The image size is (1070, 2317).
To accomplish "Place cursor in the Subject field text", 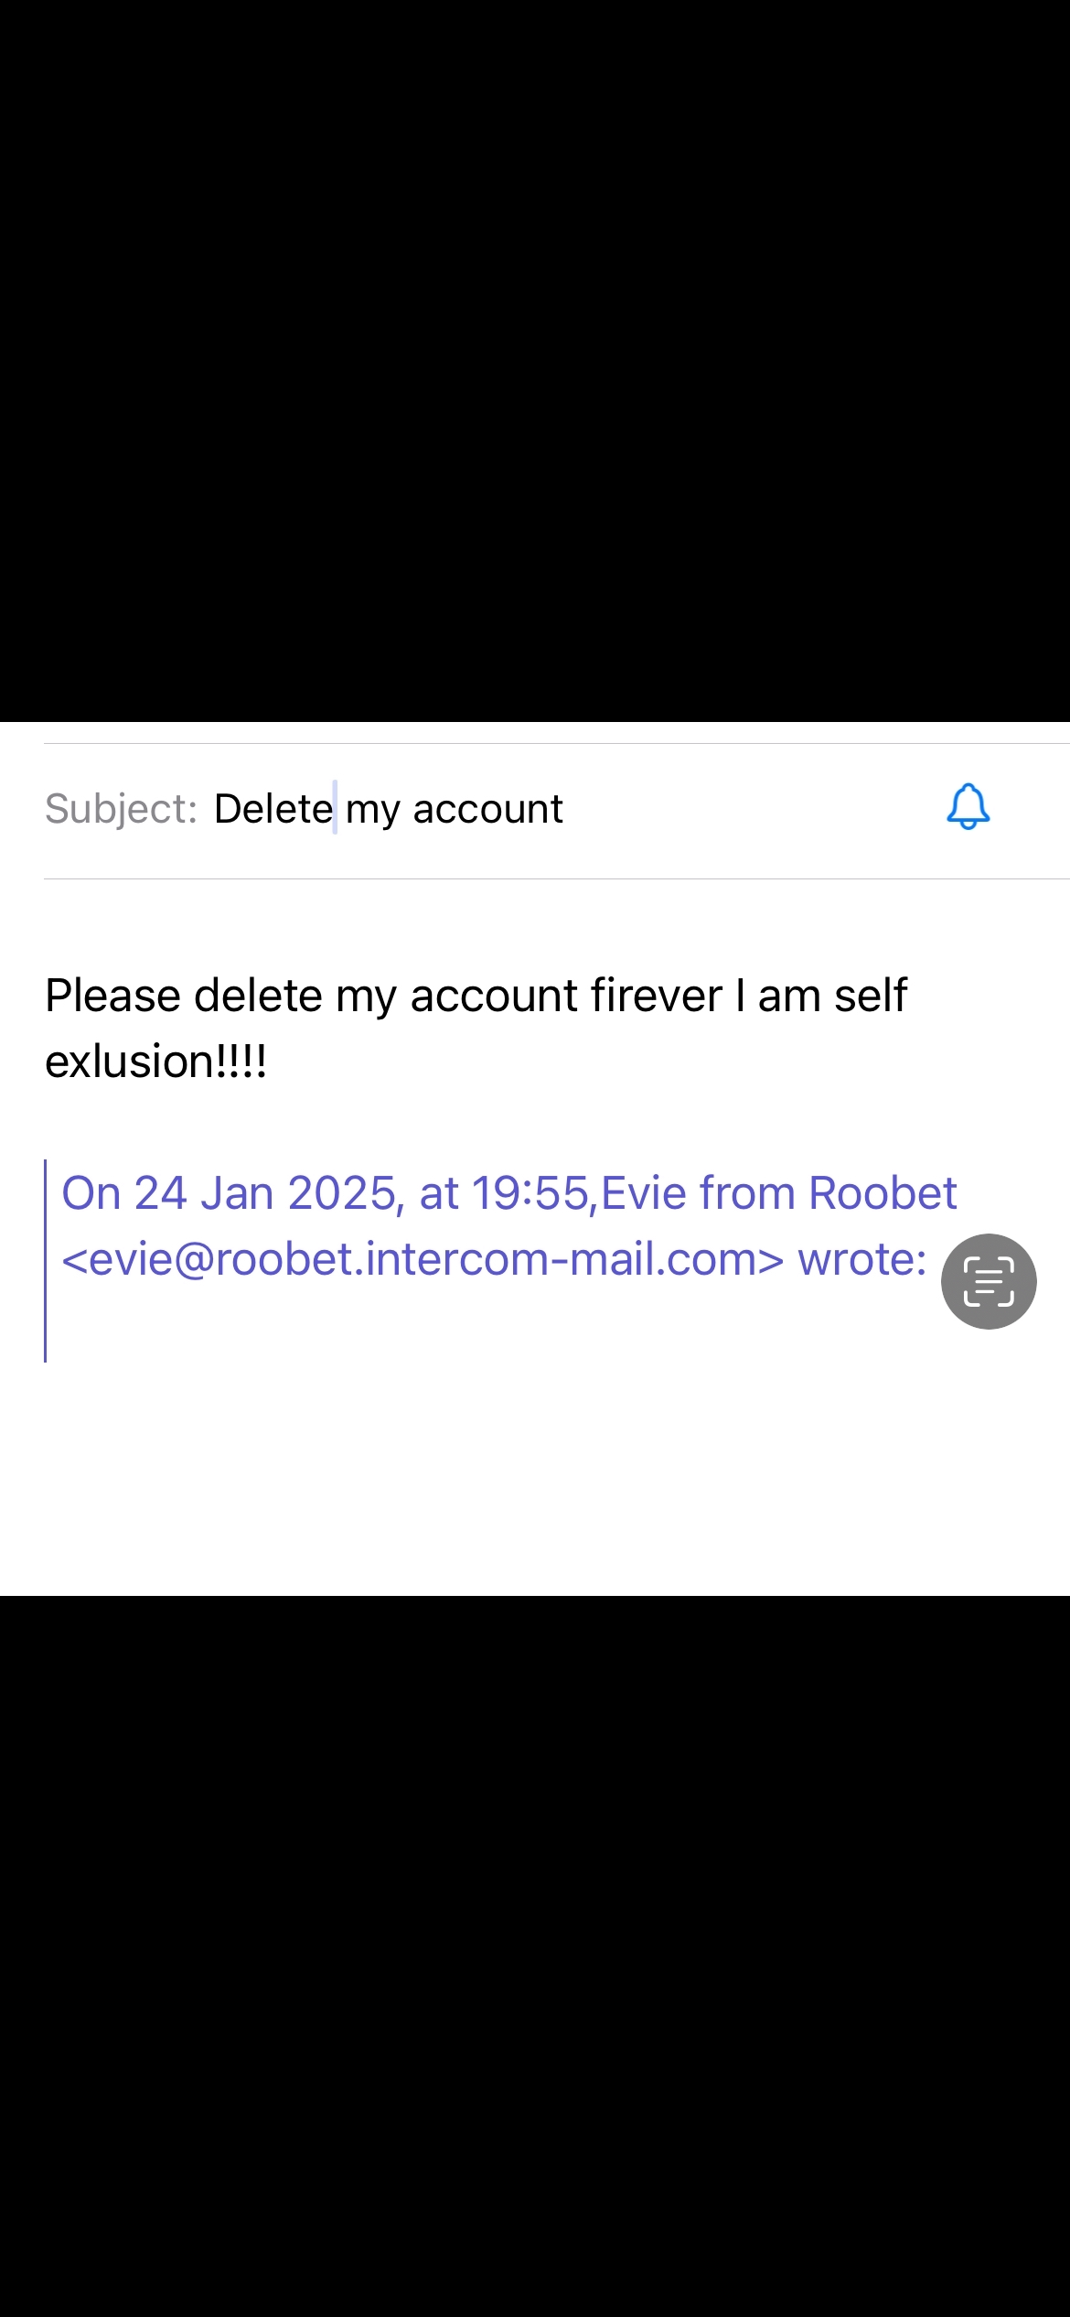I will (x=388, y=809).
